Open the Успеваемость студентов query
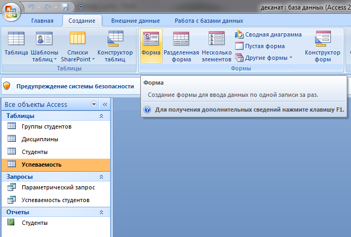This screenshot has width=351, height=237. click(56, 200)
